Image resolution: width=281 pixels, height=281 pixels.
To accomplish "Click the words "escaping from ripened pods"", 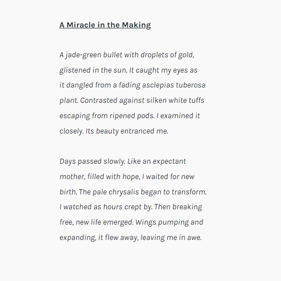I will pyautogui.click(x=106, y=116).
